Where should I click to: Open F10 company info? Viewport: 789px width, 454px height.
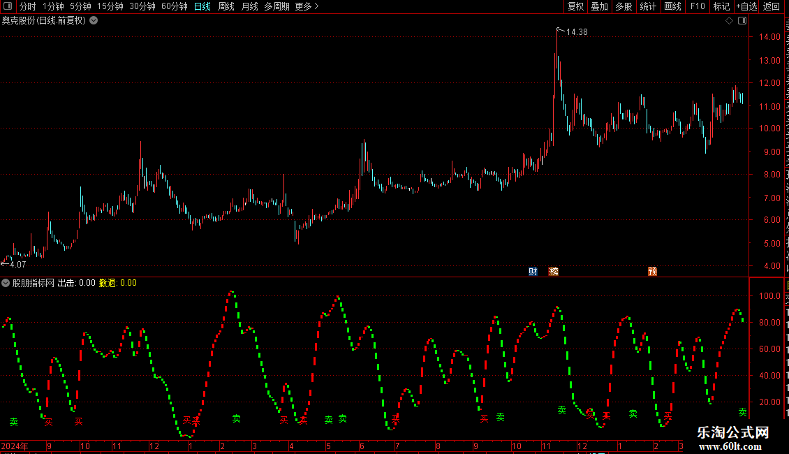[698, 6]
